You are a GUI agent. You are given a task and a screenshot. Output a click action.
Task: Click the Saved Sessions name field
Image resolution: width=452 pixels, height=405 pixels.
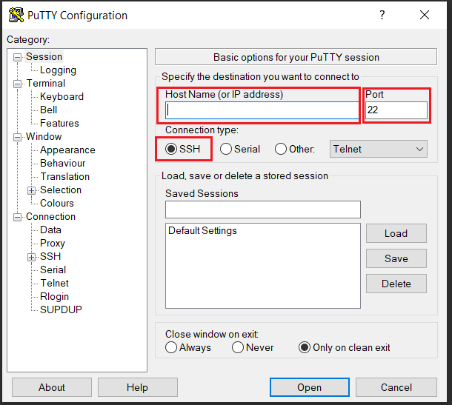click(262, 210)
